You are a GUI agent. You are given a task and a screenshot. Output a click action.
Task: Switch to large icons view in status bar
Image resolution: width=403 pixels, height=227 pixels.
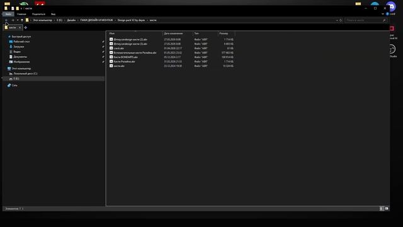click(387, 209)
